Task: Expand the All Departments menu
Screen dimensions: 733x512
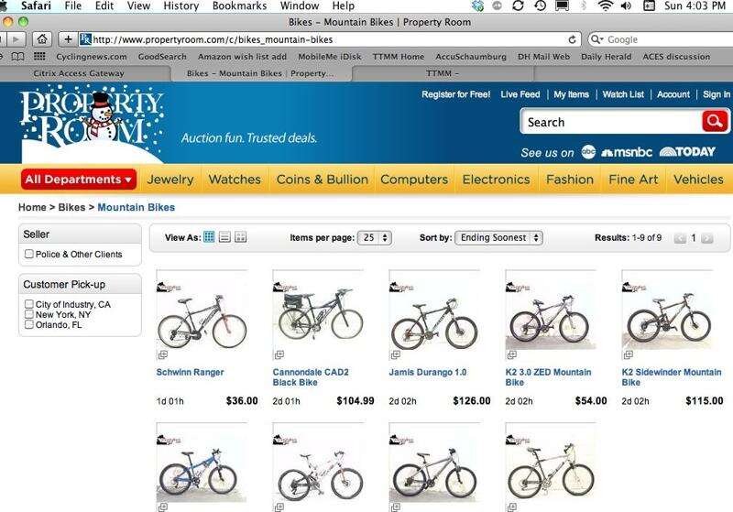Action: (79, 180)
